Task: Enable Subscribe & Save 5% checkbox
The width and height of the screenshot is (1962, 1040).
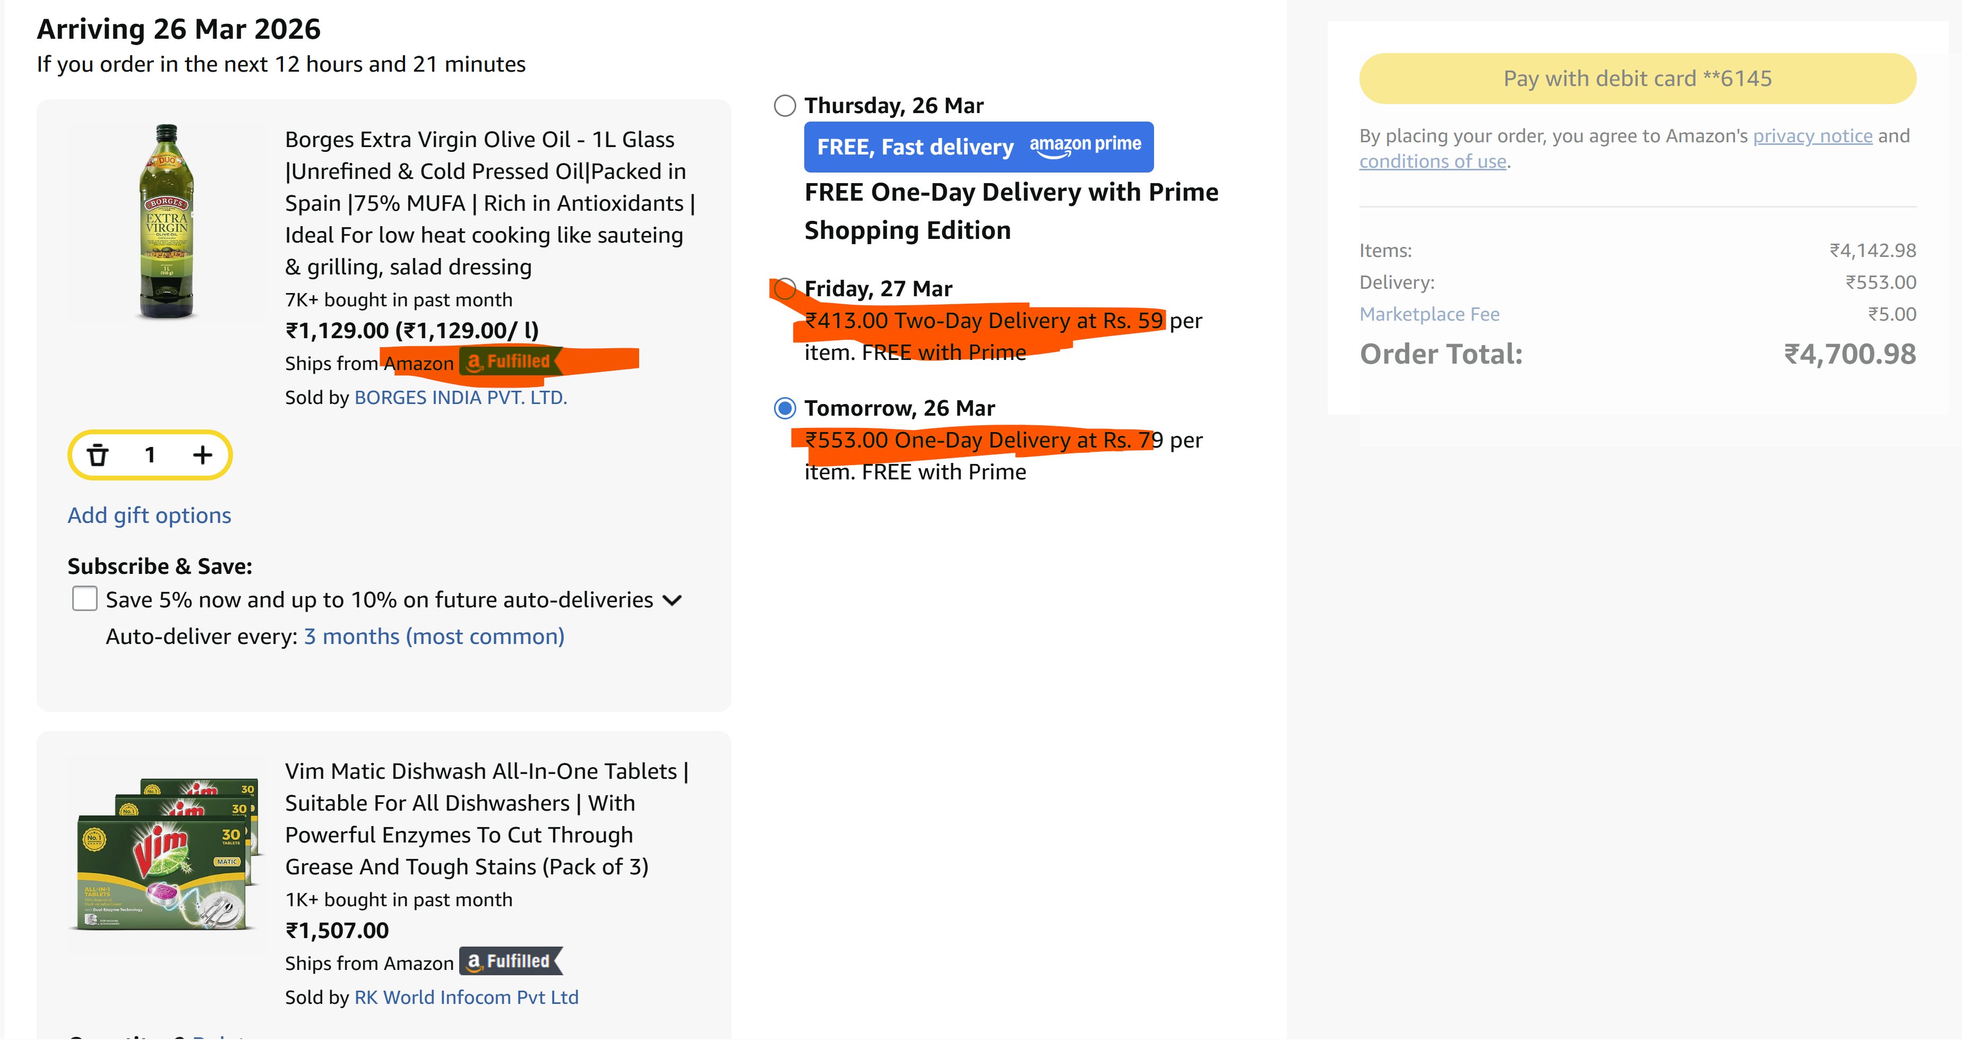Action: pyautogui.click(x=84, y=599)
